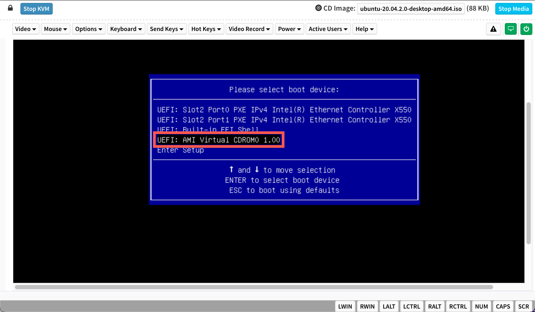This screenshot has width=535, height=312.
Task: Toggle the CAPS lock key
Action: point(503,306)
